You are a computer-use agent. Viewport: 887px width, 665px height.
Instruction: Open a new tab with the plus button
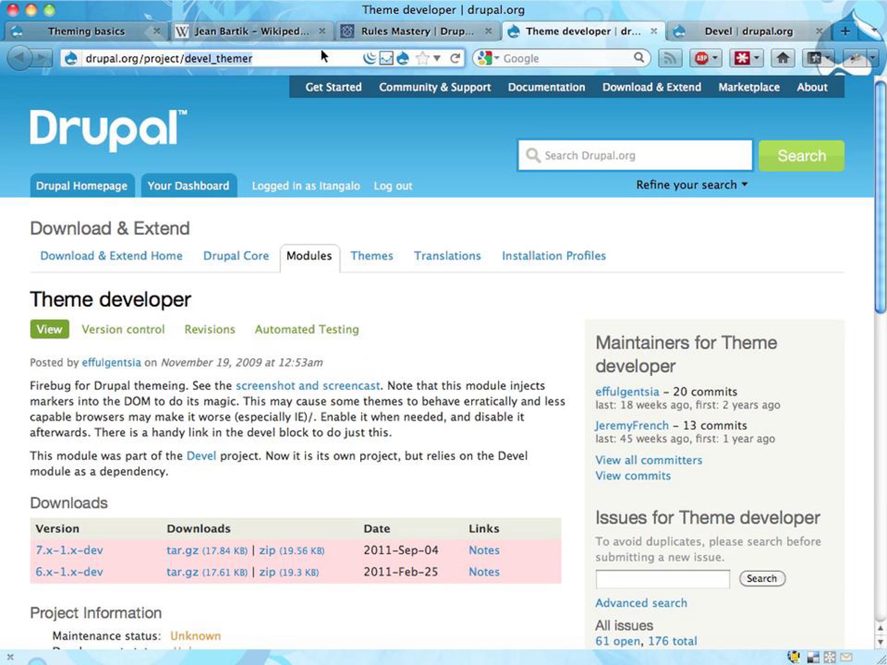click(x=845, y=31)
